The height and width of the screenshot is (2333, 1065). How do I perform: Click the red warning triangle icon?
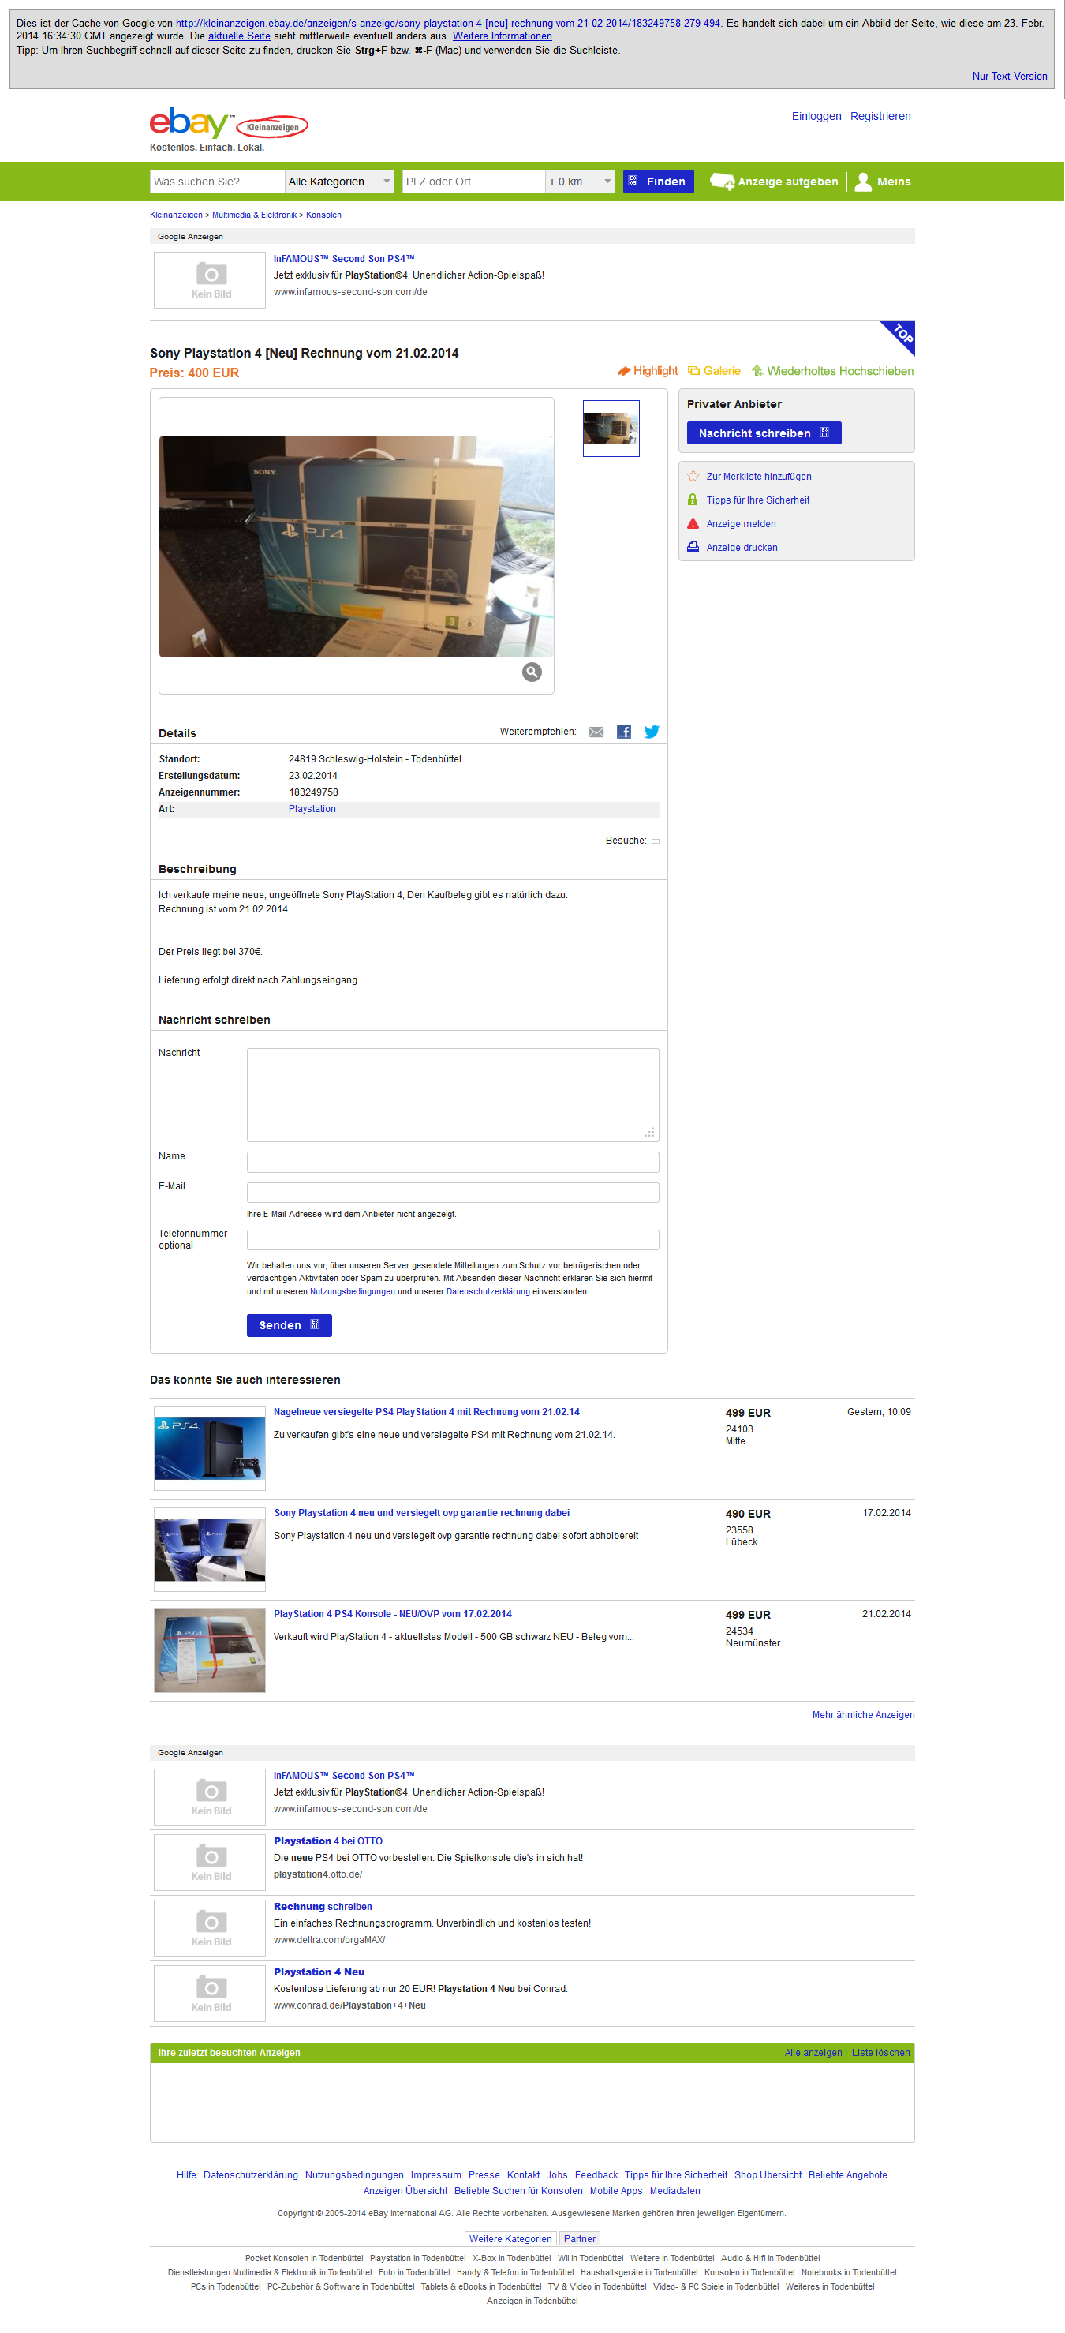[693, 523]
